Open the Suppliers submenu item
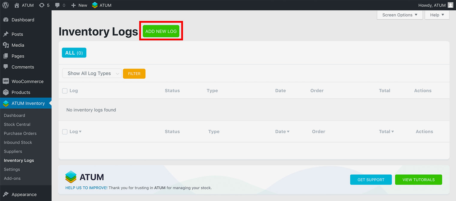 [13, 151]
